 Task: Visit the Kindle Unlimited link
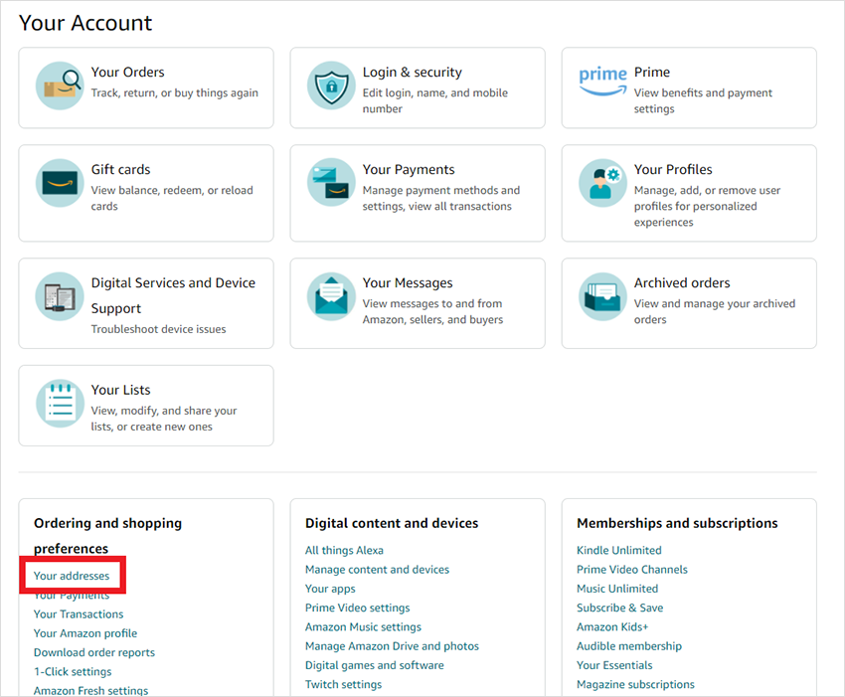pyautogui.click(x=618, y=550)
